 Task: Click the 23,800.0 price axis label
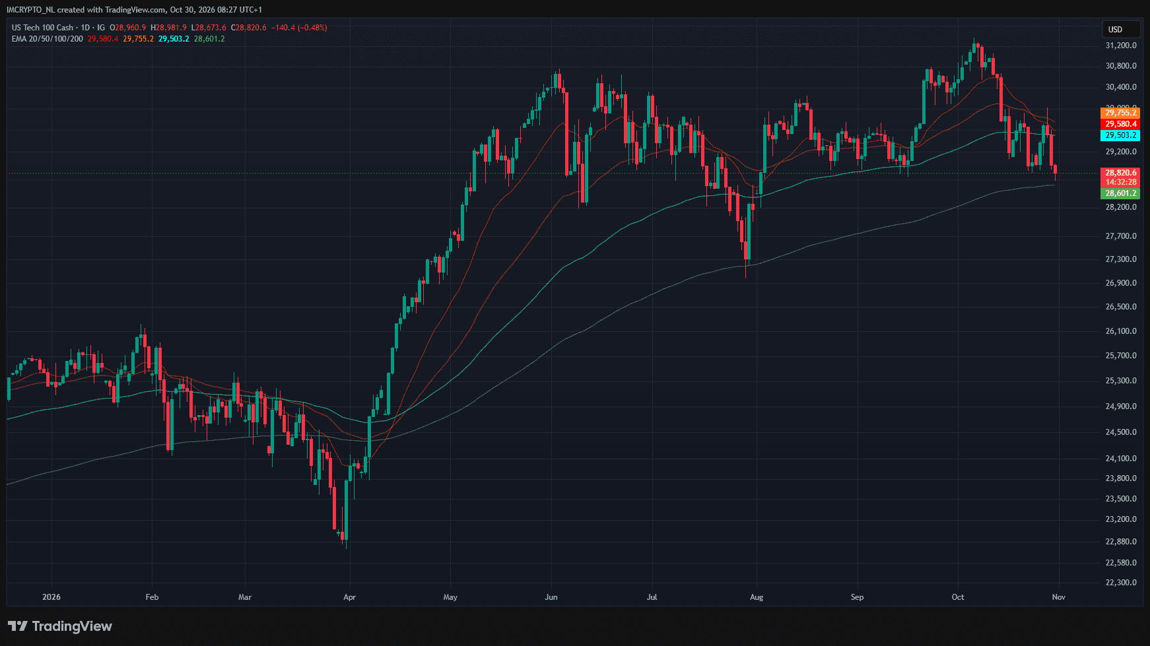pyautogui.click(x=1121, y=478)
